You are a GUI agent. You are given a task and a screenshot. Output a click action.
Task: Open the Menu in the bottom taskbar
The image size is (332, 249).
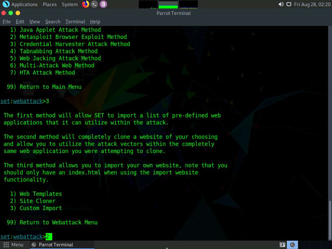pyautogui.click(x=13, y=245)
